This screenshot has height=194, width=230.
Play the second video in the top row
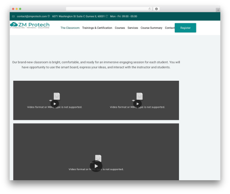point(138,104)
